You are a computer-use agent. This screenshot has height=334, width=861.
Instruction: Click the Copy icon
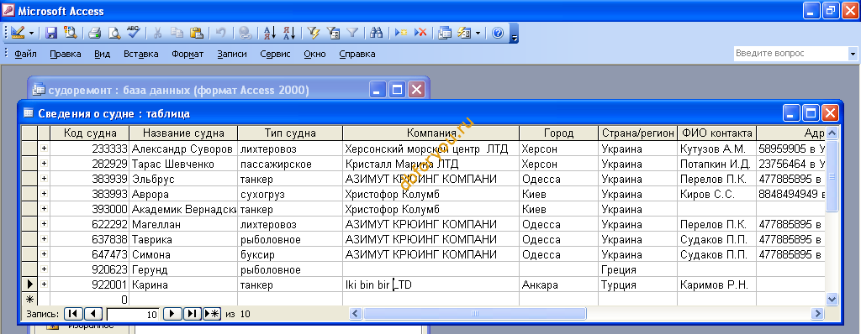177,33
